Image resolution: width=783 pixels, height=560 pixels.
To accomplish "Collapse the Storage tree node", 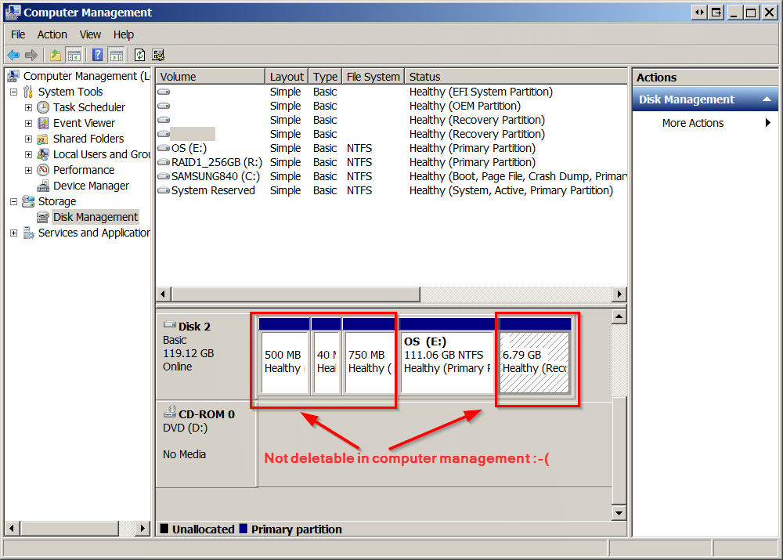I will click(x=13, y=201).
